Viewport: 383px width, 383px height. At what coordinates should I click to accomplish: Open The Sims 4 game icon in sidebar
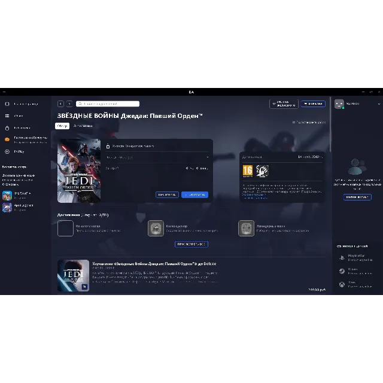[x=7, y=196]
